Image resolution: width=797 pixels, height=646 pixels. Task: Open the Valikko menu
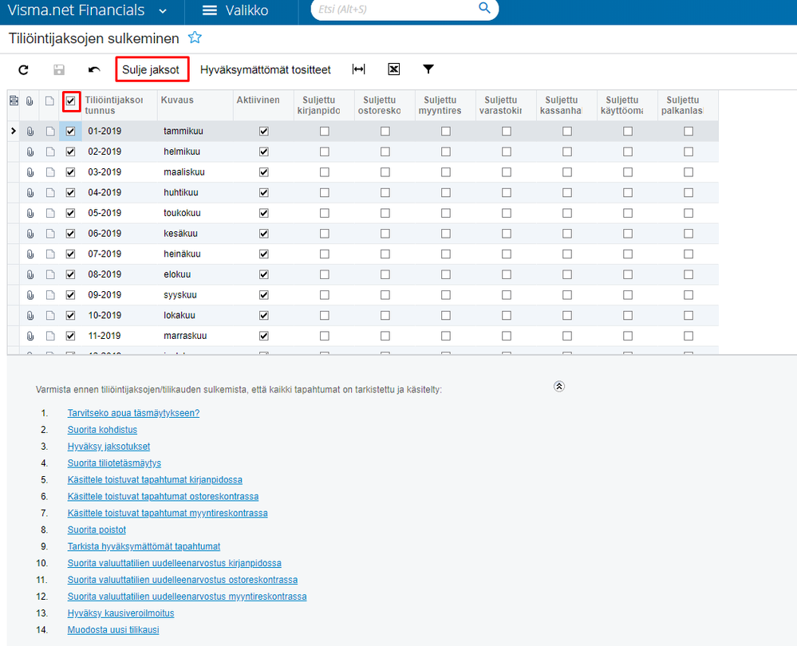[x=235, y=10]
